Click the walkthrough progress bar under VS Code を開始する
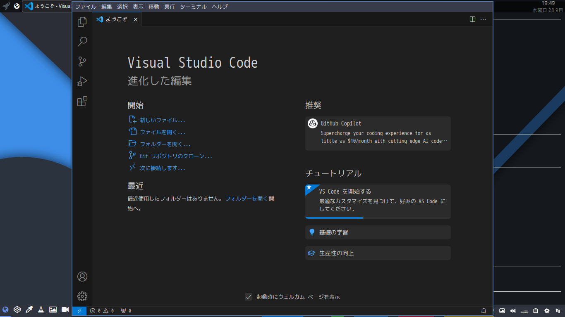Screen dimensions: 565x317 (x=378, y=218)
